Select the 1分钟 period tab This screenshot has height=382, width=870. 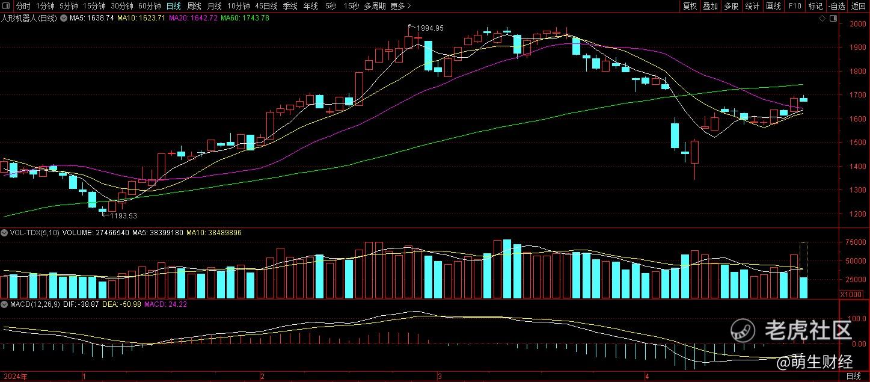[x=45, y=6]
